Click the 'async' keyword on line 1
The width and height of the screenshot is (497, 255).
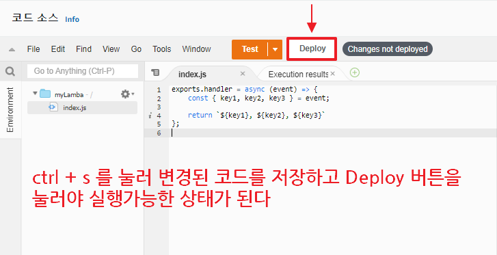click(x=254, y=90)
